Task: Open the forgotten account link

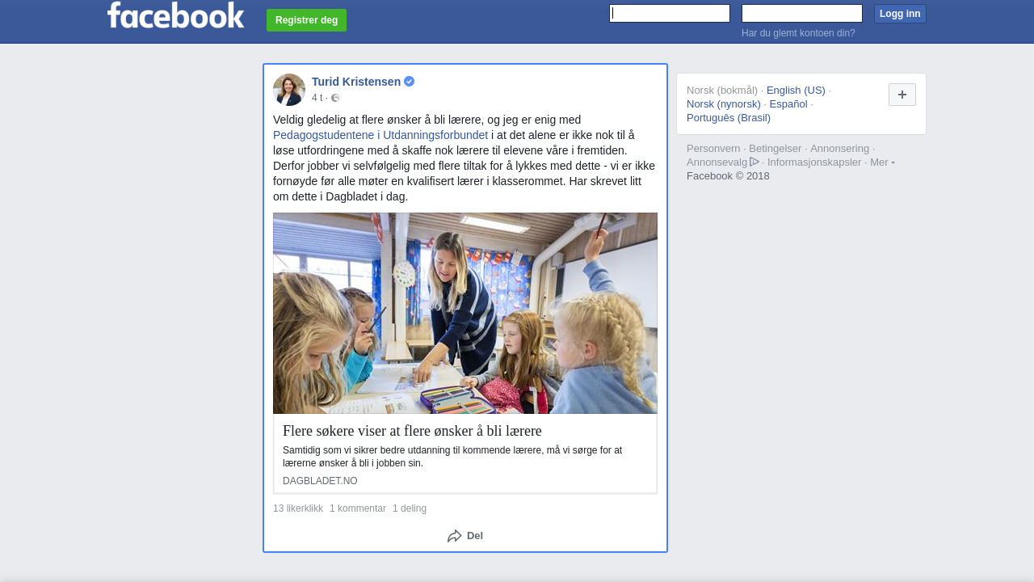Action: [x=798, y=33]
